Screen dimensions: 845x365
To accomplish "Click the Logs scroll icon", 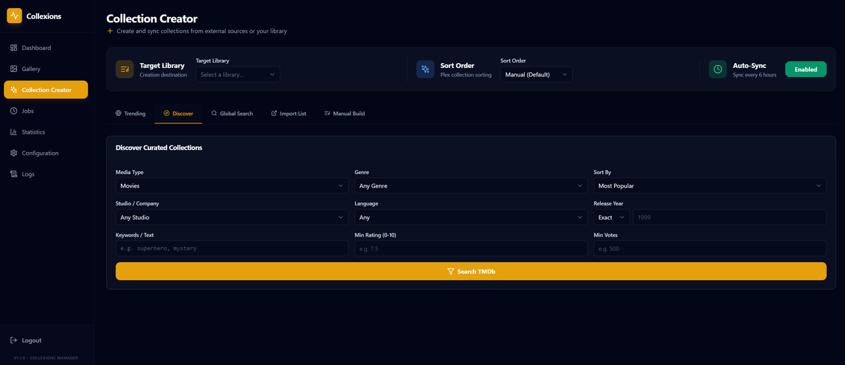I will [14, 175].
